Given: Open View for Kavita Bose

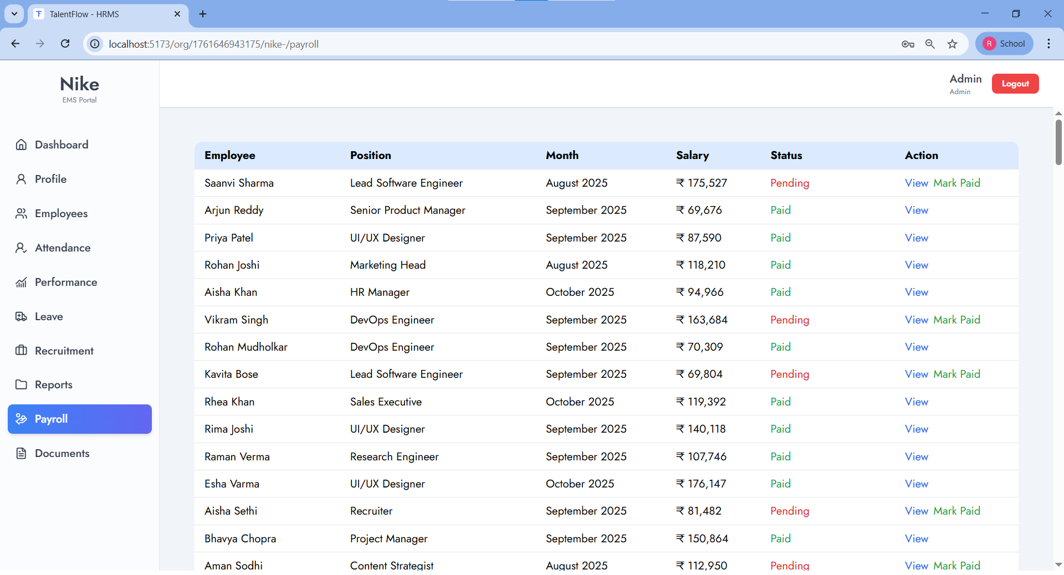Looking at the screenshot, I should (917, 374).
